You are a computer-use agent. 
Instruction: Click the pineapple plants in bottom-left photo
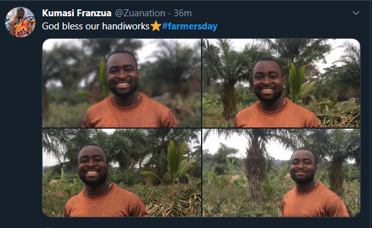(x=171, y=201)
